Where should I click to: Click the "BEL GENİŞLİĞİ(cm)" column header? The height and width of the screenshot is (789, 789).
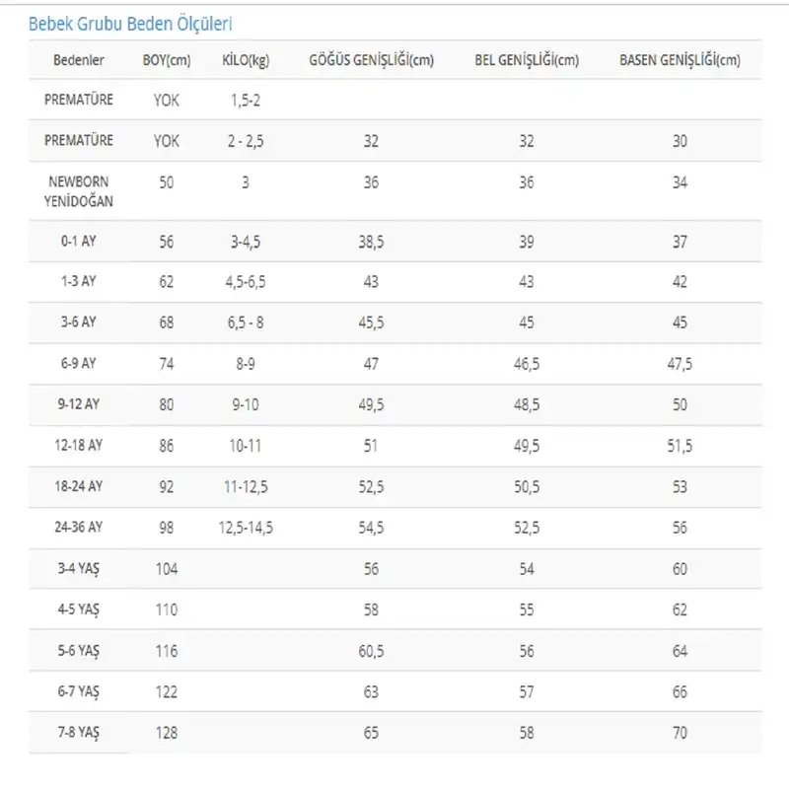(526, 61)
